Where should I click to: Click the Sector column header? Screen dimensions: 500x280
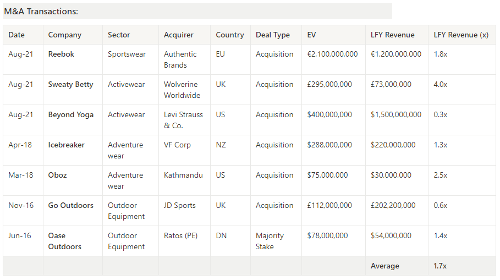point(119,35)
